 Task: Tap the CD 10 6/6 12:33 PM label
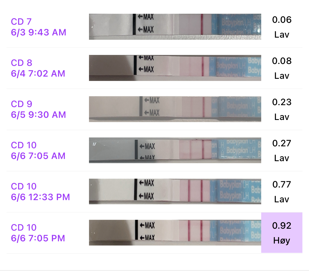click(x=40, y=192)
